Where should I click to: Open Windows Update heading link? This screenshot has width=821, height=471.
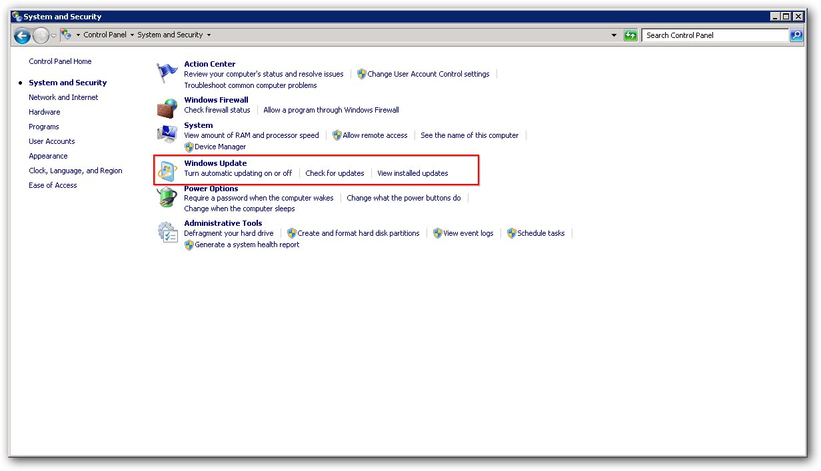click(x=215, y=163)
